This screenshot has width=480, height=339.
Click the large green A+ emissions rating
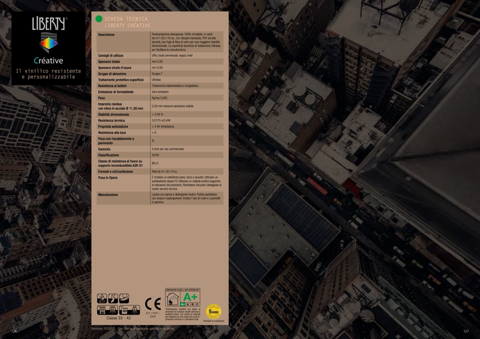point(190,297)
